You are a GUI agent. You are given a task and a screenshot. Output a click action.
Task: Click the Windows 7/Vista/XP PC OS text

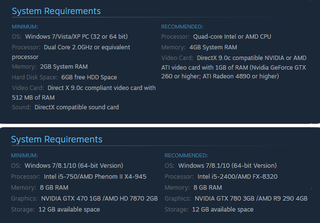[76, 37]
